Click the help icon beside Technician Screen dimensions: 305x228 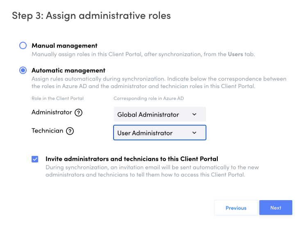(70, 131)
